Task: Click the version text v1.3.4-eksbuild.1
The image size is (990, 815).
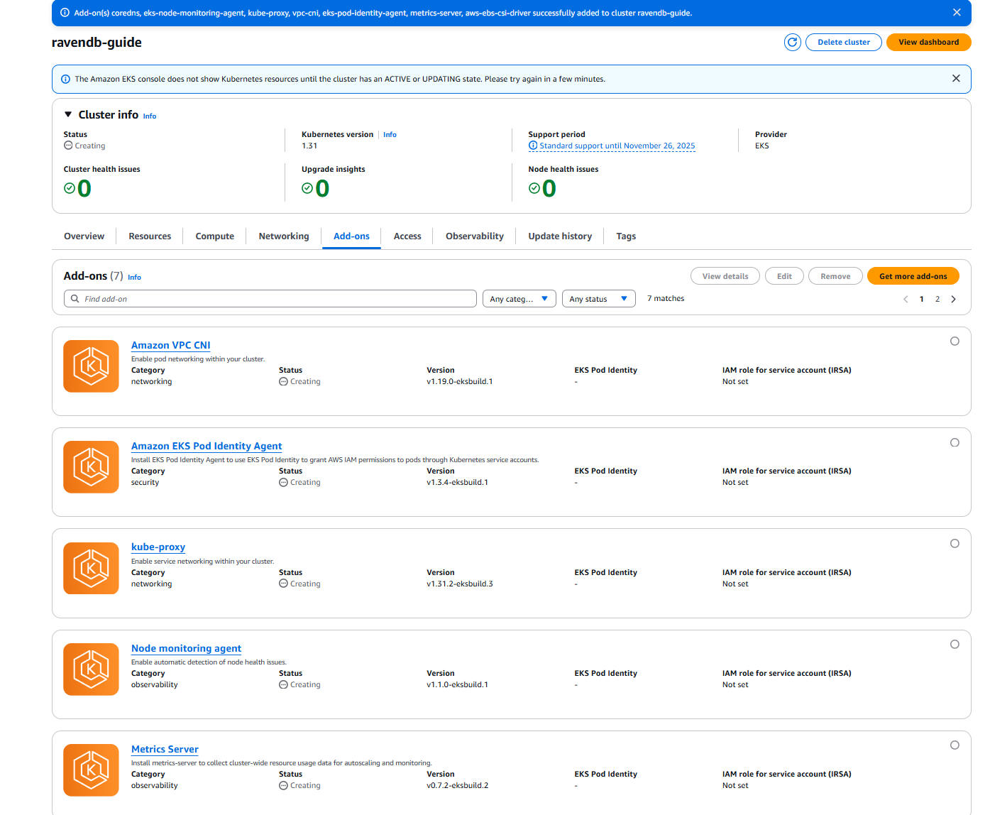Action: (x=458, y=482)
